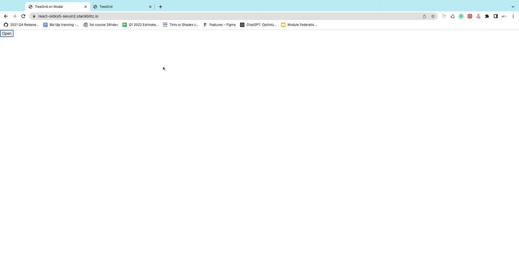Image resolution: width=519 pixels, height=254 pixels.
Task: Switch to the TreeGrid on Modal tab
Action: coord(58,7)
